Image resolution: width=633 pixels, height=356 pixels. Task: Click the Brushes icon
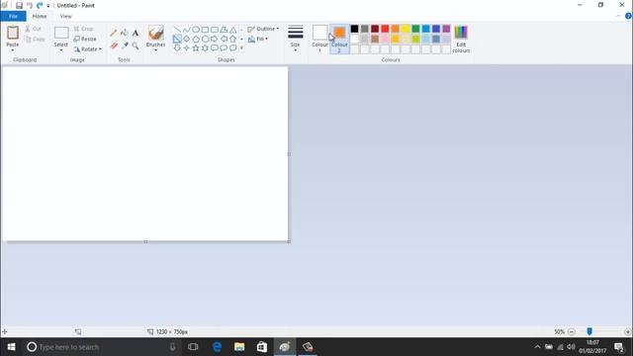(x=156, y=33)
